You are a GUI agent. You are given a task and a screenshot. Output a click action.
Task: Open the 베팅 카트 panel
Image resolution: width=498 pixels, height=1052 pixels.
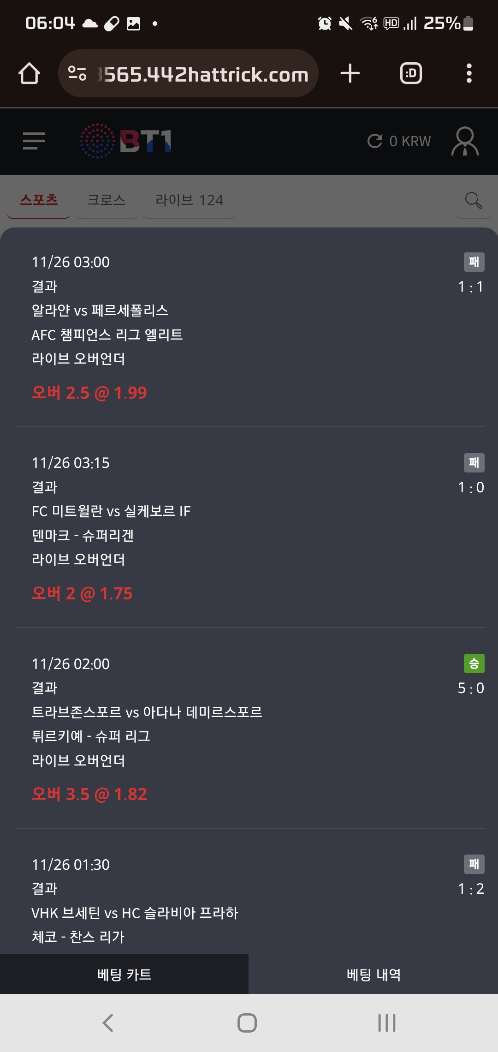124,974
